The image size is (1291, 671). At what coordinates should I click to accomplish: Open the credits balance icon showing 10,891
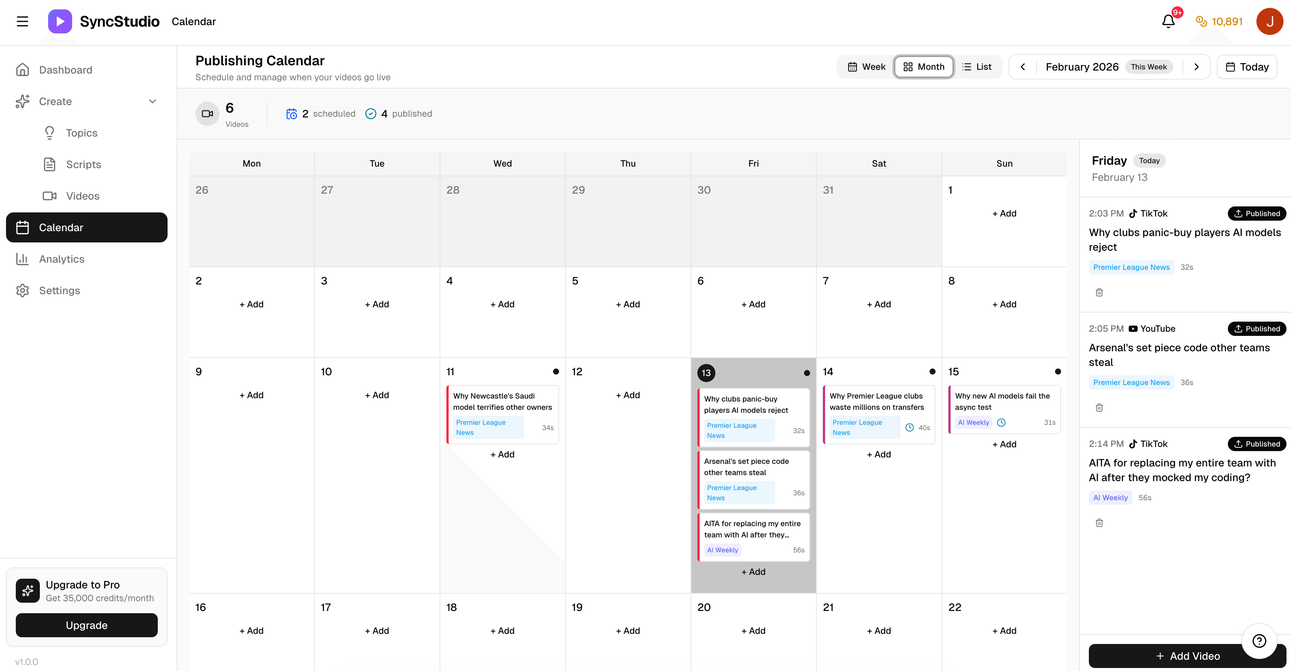[x=1202, y=21]
